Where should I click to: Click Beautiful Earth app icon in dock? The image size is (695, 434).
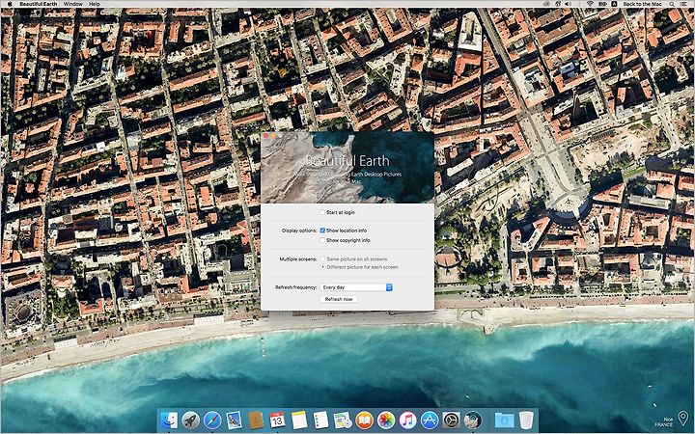(473, 420)
